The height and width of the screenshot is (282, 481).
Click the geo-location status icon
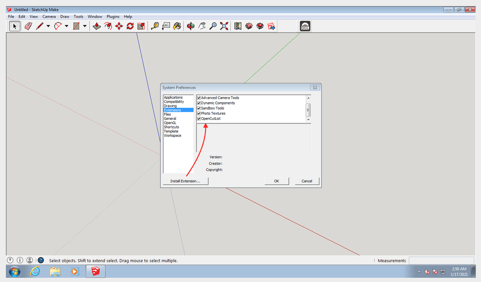pyautogui.click(x=10, y=260)
